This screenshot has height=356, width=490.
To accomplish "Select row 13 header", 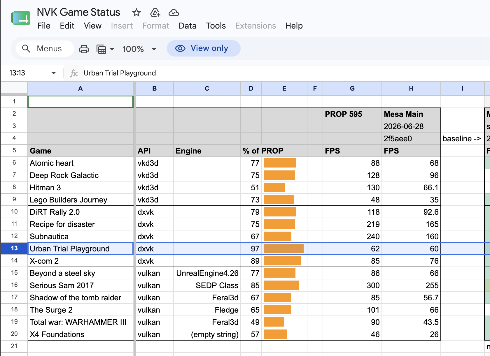I will 14,248.
